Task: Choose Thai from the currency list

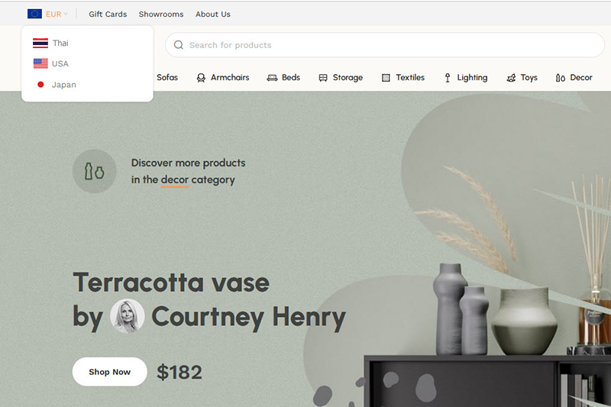Action: pyautogui.click(x=60, y=44)
